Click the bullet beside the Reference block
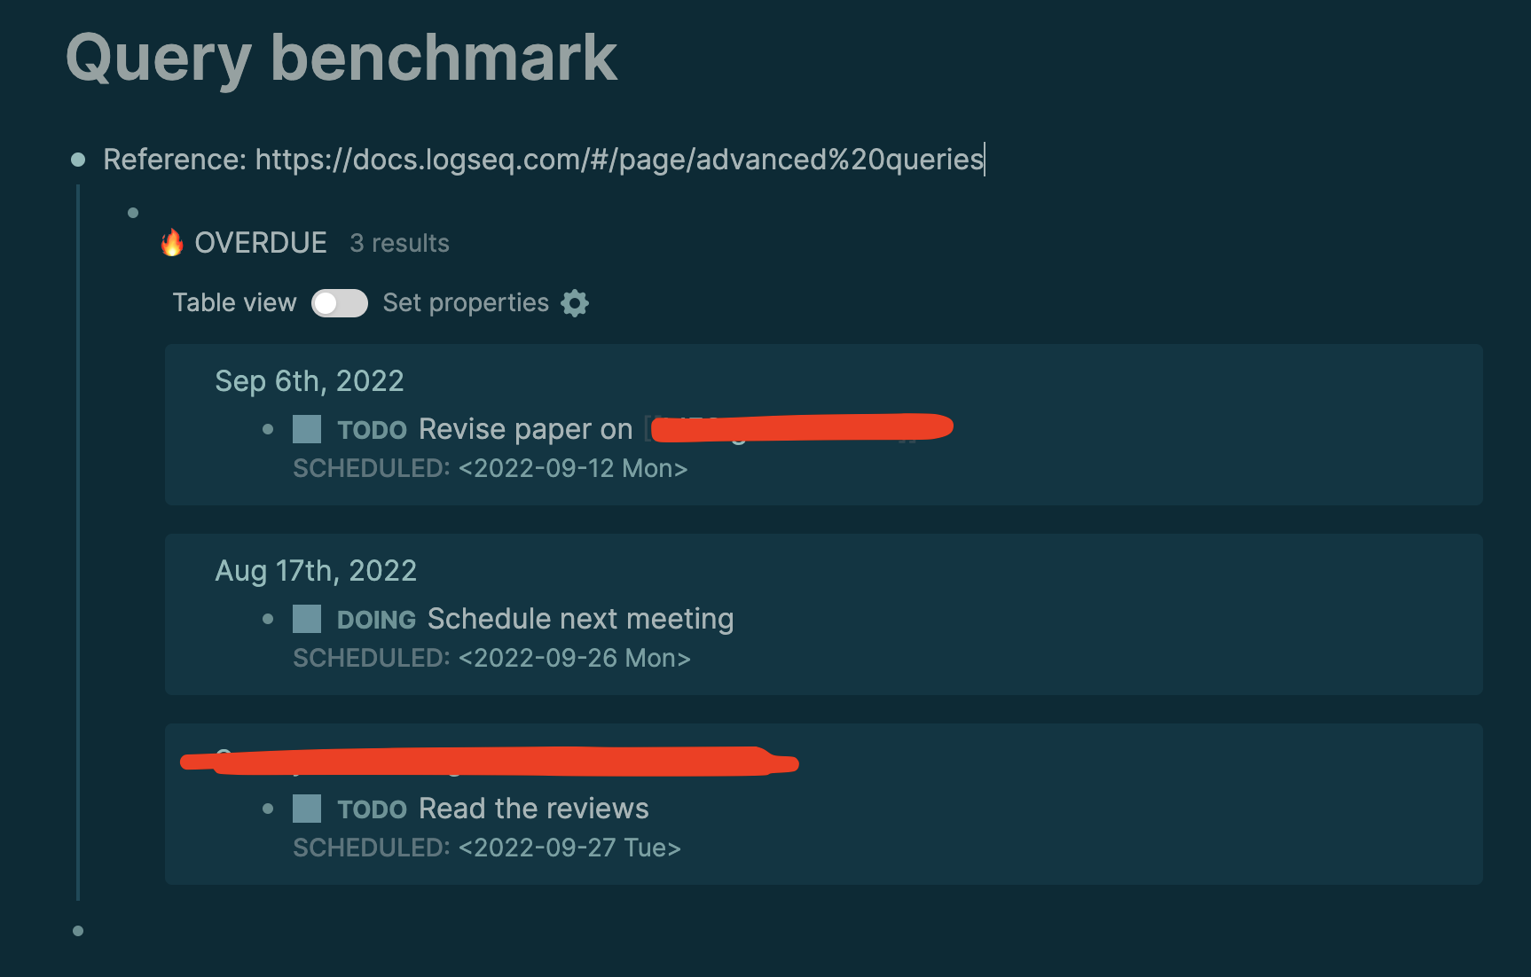 [78, 160]
